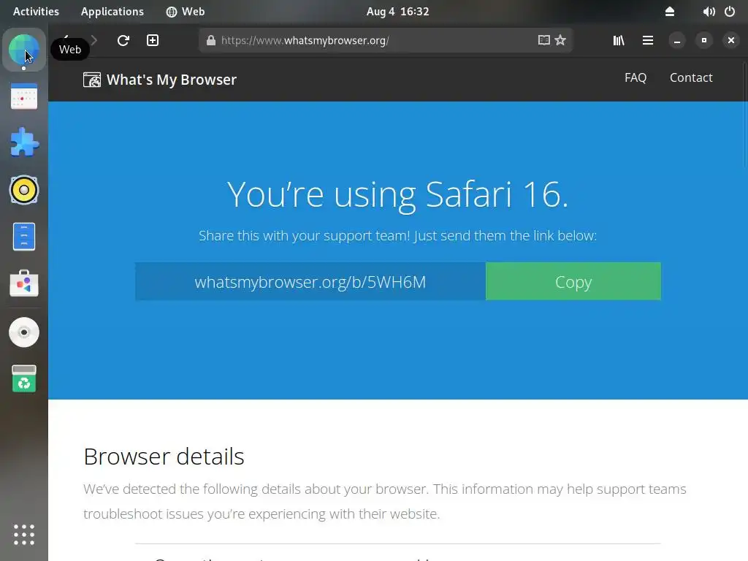
Task: Click the What's My Browser logo icon
Action: [92, 80]
